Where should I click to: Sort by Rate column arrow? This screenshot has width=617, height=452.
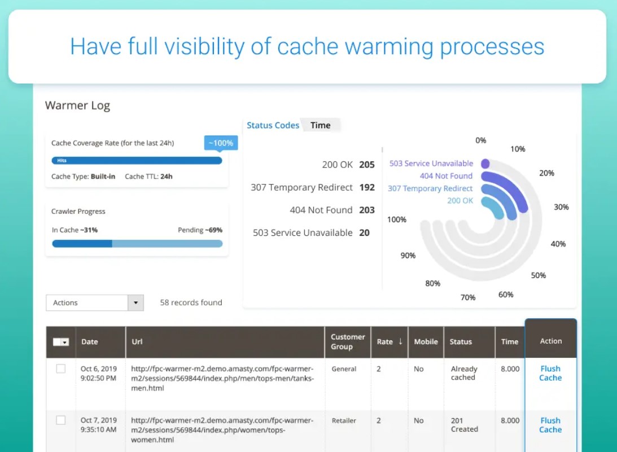pyautogui.click(x=400, y=341)
